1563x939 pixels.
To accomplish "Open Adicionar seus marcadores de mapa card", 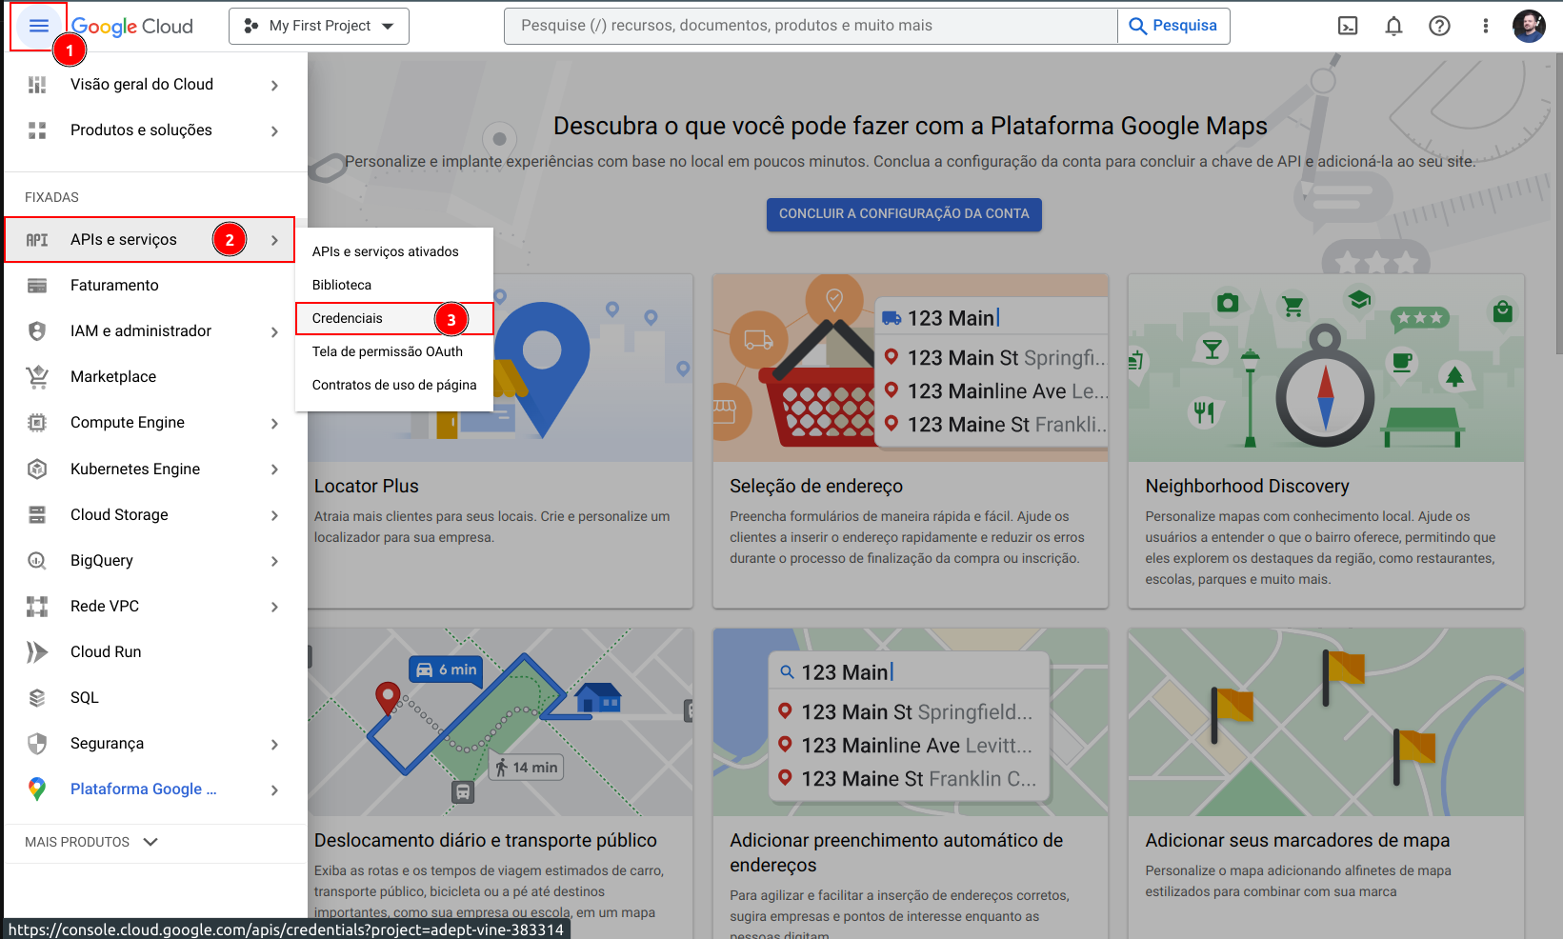I will coord(1326,783).
